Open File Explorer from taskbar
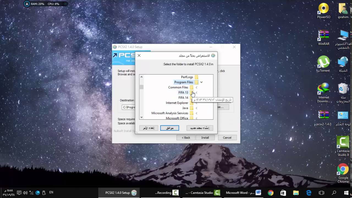Viewport: 352px width, 198px height. [296, 193]
